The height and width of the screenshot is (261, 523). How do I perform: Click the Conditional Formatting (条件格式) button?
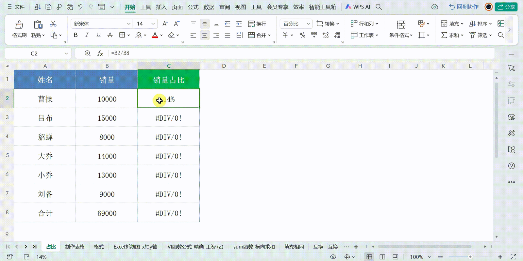401,29
